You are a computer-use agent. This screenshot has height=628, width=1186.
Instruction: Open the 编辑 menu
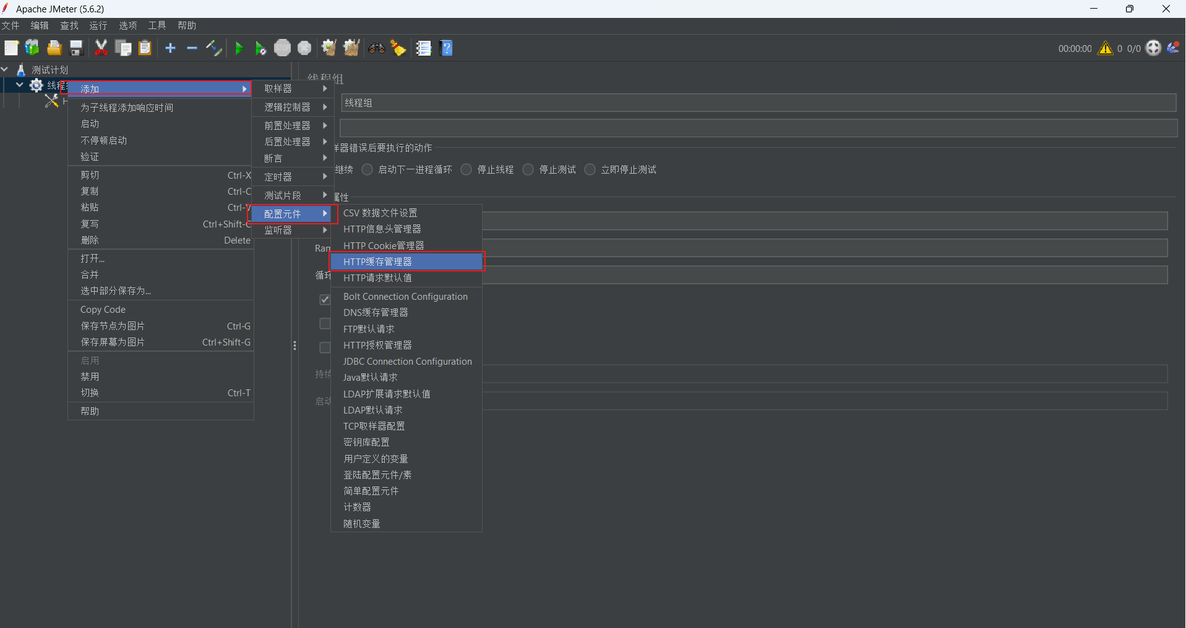(40, 25)
